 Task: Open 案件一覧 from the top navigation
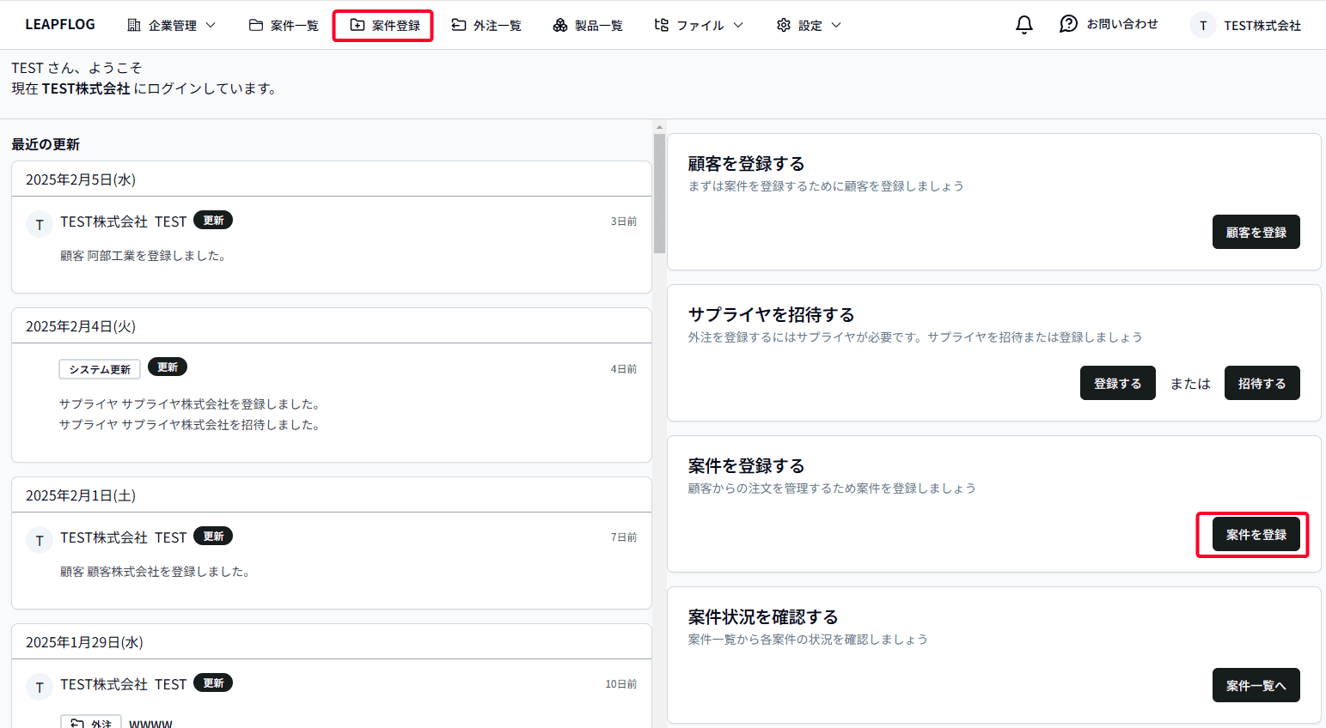coord(284,25)
